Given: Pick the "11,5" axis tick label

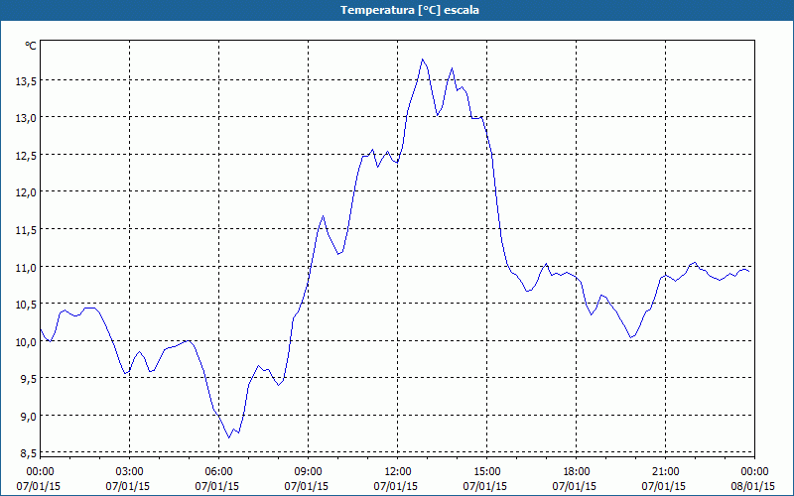Looking at the screenshot, I should (27, 231).
